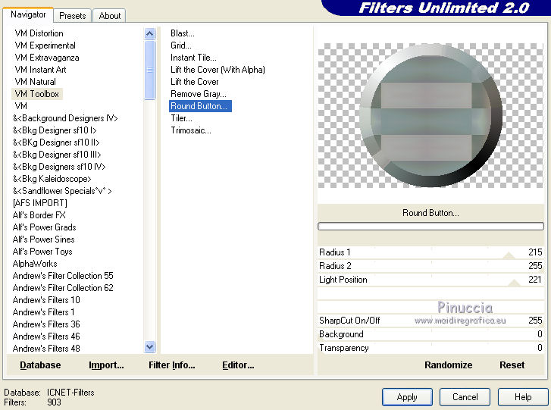Choose the Instant Tile... filter

tap(193, 58)
